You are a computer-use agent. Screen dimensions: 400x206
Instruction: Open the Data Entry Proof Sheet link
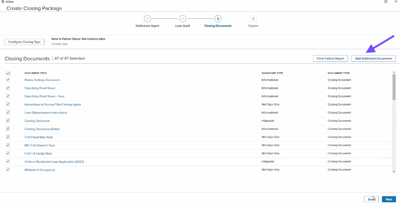40,88
